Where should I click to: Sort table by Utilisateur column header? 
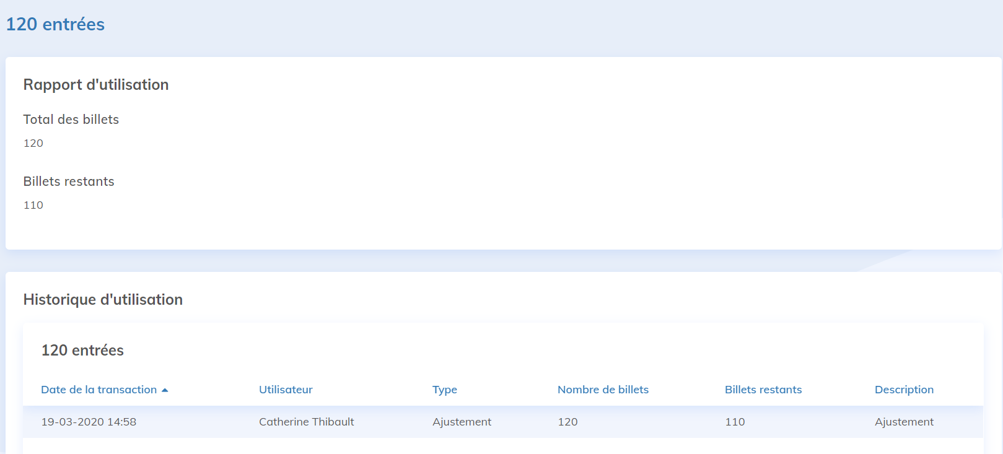(286, 390)
